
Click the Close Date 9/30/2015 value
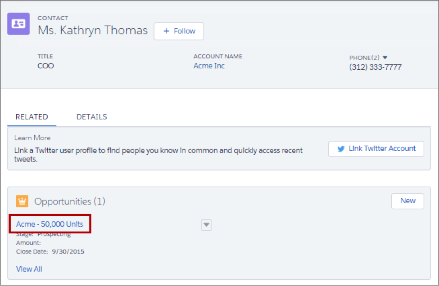click(68, 252)
